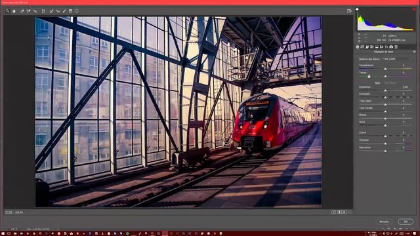Open the Windows Start button
This screenshot has height=236, width=420.
(x=3, y=233)
